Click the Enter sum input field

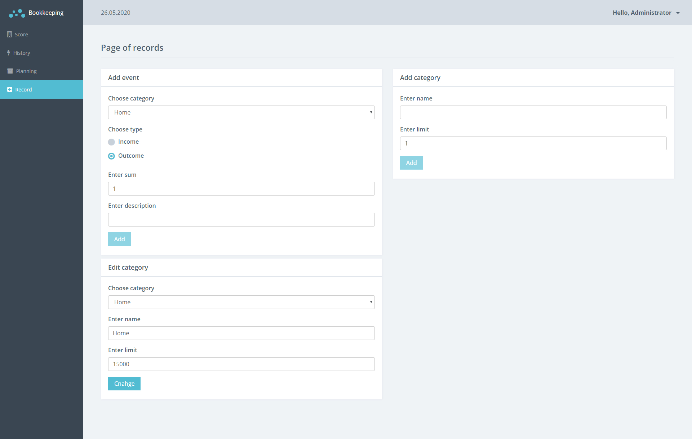241,189
